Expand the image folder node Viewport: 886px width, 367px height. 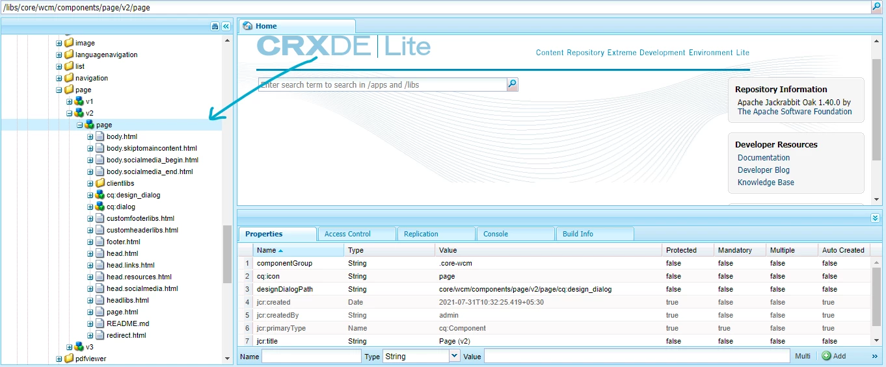click(x=59, y=44)
